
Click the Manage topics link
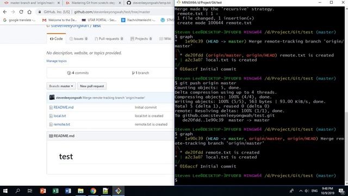tap(57, 61)
